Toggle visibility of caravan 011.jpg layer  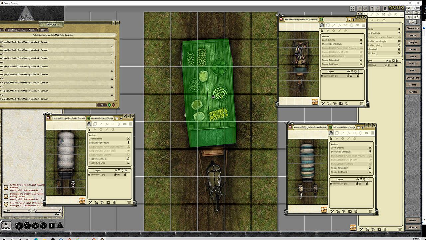pos(115,175)
